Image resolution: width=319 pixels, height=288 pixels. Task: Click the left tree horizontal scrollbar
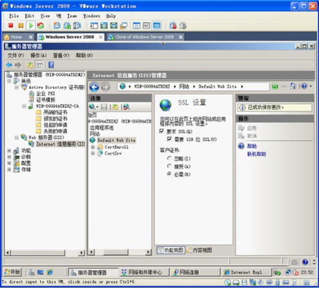[44, 253]
